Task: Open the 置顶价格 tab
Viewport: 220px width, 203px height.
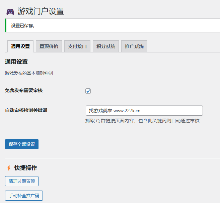Action: coord(49,46)
